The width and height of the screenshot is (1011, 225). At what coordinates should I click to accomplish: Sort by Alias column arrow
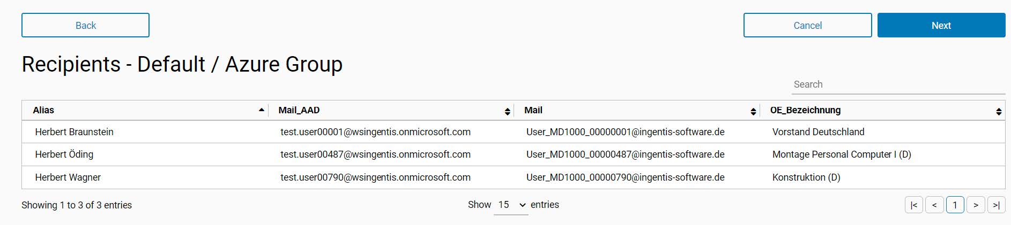[x=262, y=110]
